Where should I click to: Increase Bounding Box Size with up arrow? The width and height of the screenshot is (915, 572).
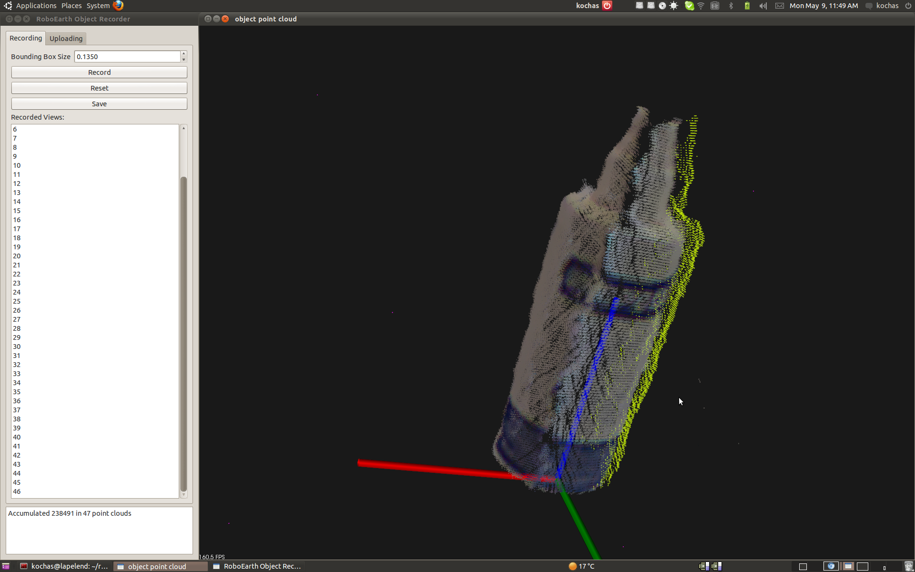point(183,53)
